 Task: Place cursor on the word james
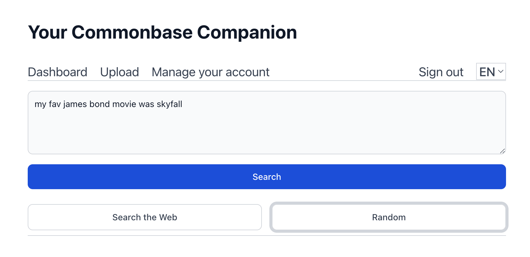pyautogui.click(x=75, y=104)
